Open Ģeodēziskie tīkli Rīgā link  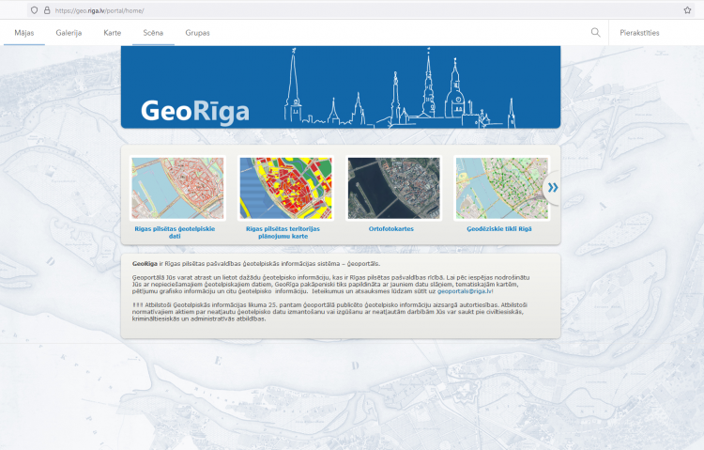coord(499,229)
